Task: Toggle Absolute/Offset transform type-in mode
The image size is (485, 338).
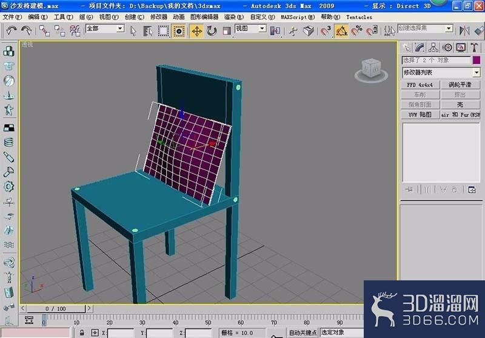Action: coord(95,333)
